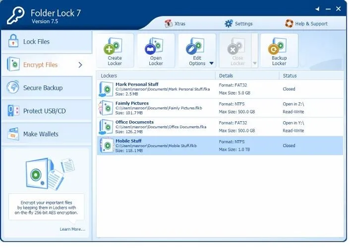Switch to the Secure Backup section
The width and height of the screenshot is (353, 248).
47,88
